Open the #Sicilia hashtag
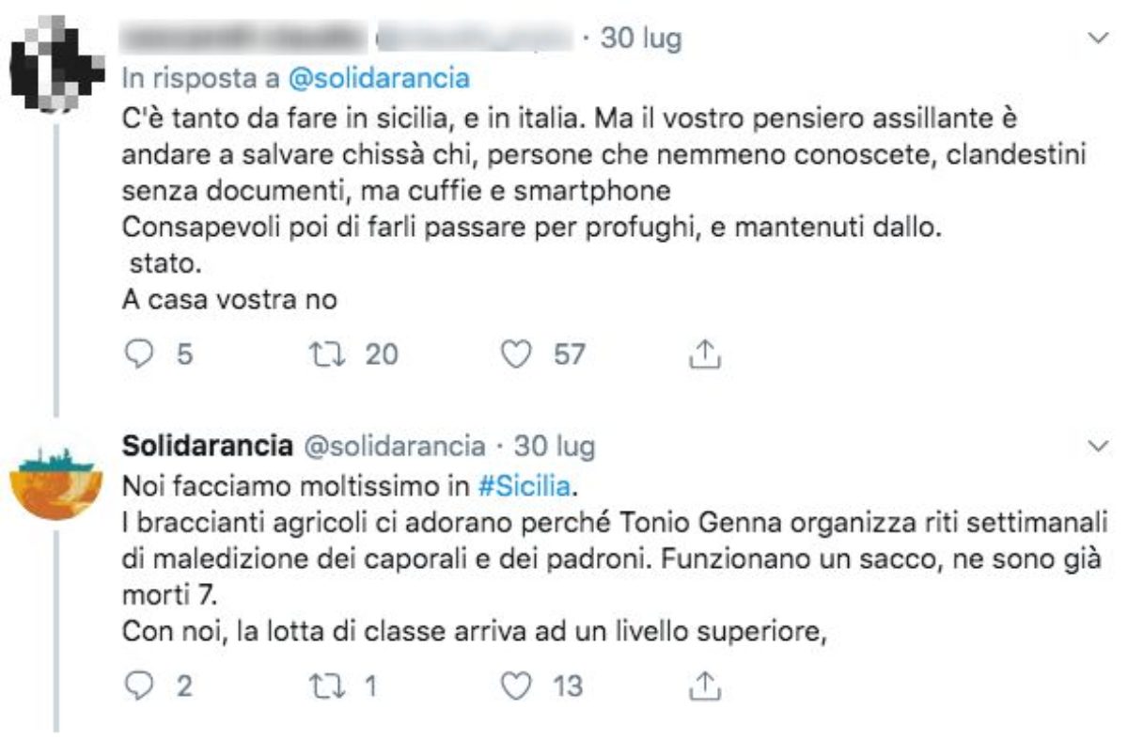The height and width of the screenshot is (740, 1128). coord(525,488)
